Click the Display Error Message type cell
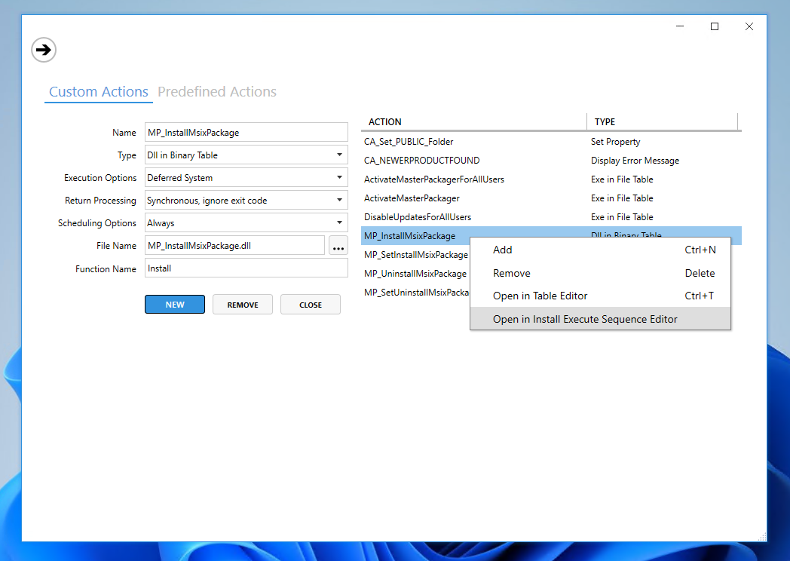The image size is (790, 561). pyautogui.click(x=635, y=161)
